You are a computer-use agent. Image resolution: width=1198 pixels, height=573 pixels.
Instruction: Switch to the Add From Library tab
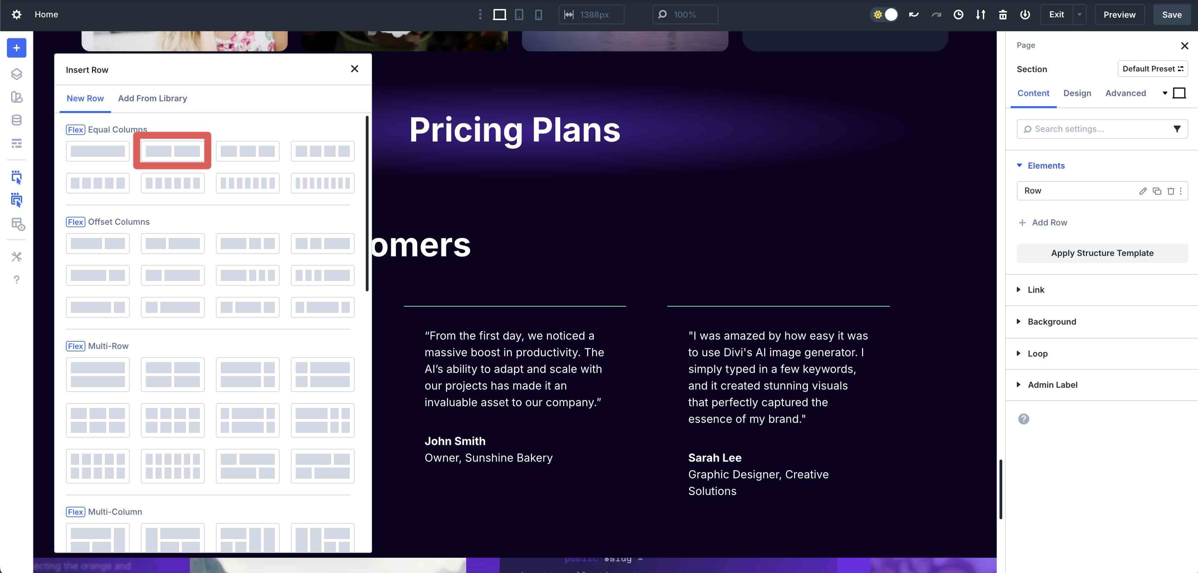pos(153,98)
